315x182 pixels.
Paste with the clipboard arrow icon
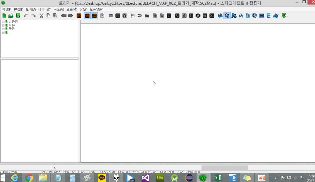(x=55, y=16)
